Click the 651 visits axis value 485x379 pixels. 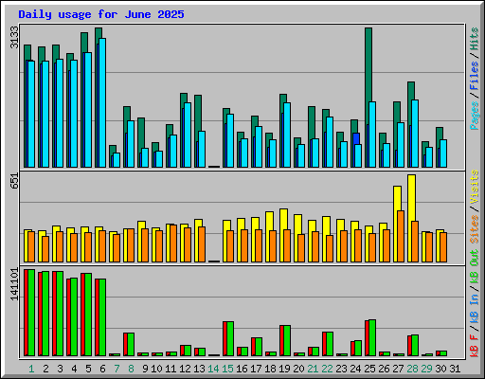14,181
